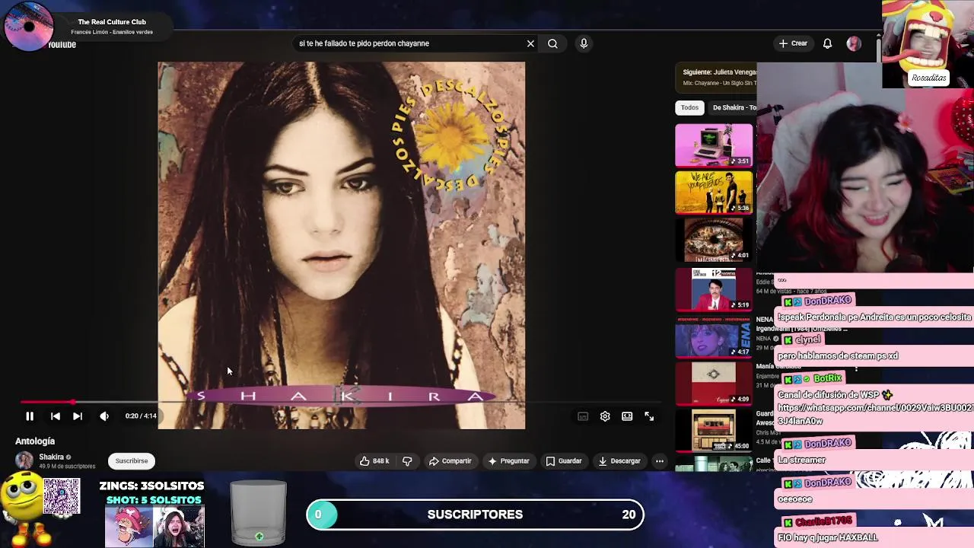Click DonDRAKO's '!speak Perdonala' chat message
This screenshot has width=974, height=548.
(874, 317)
